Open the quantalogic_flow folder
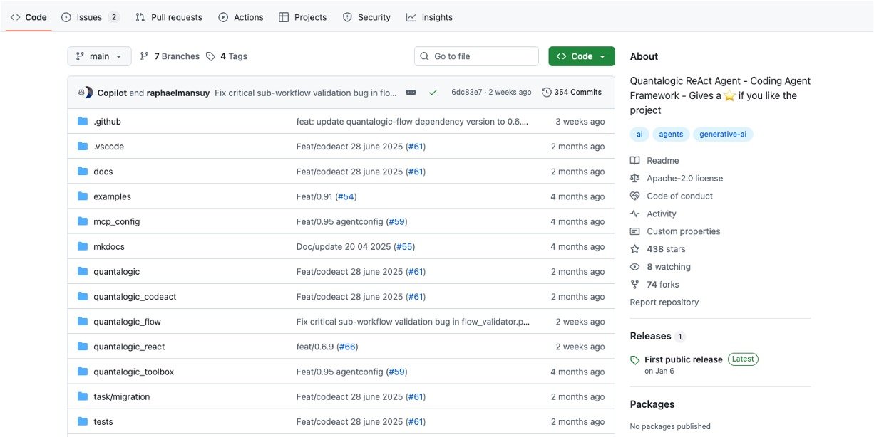 127,322
